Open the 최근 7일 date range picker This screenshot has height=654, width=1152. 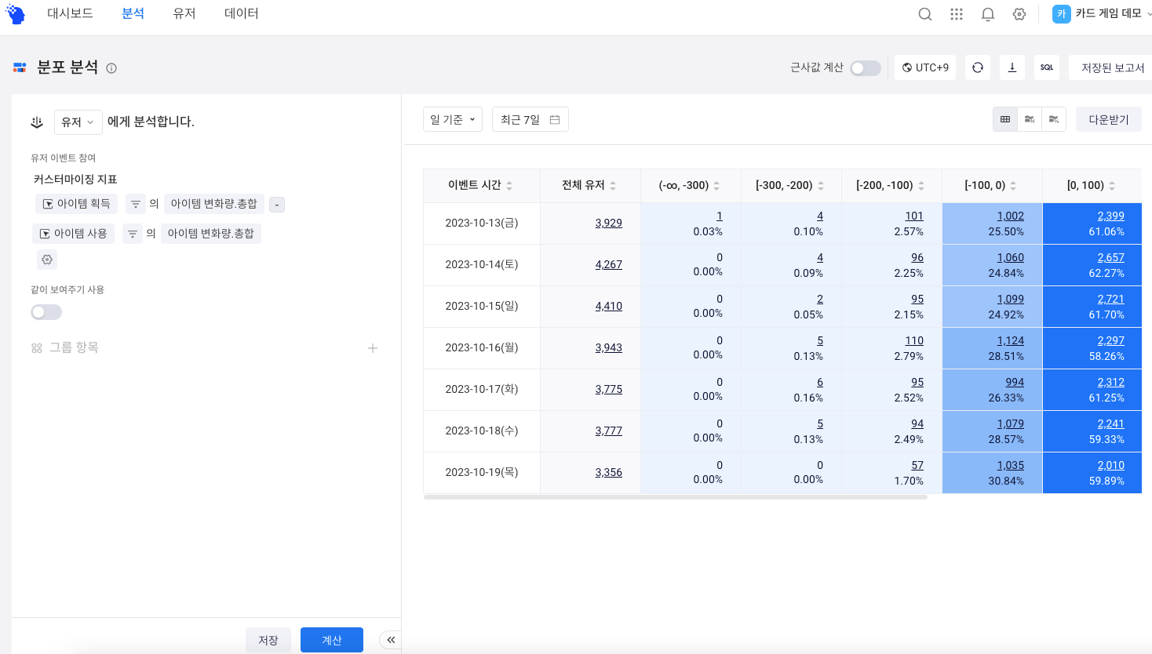(530, 118)
